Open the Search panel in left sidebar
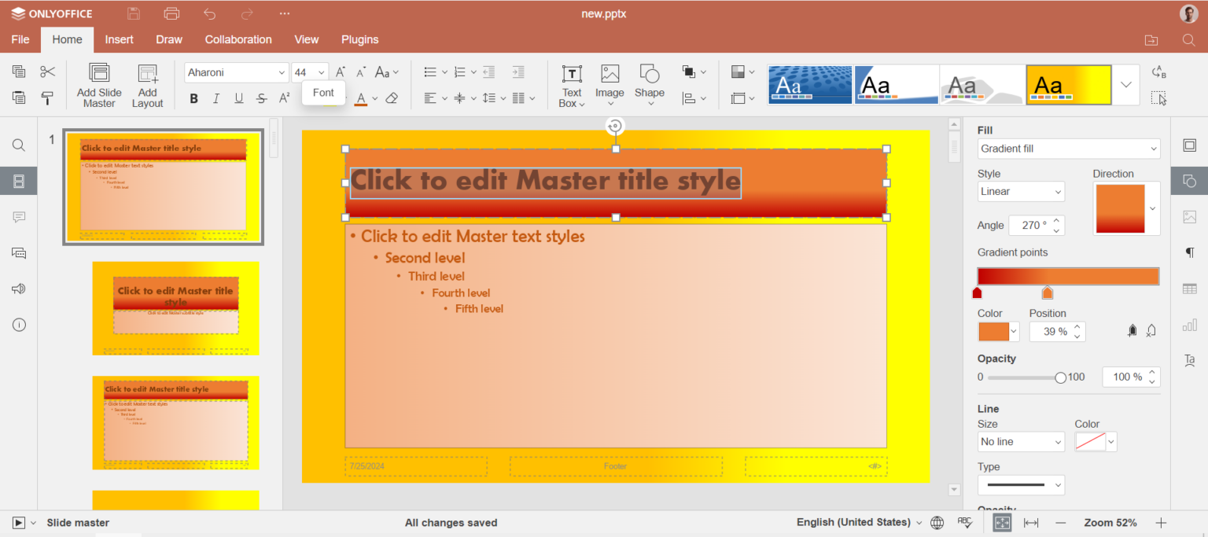1208x537 pixels. click(18, 145)
